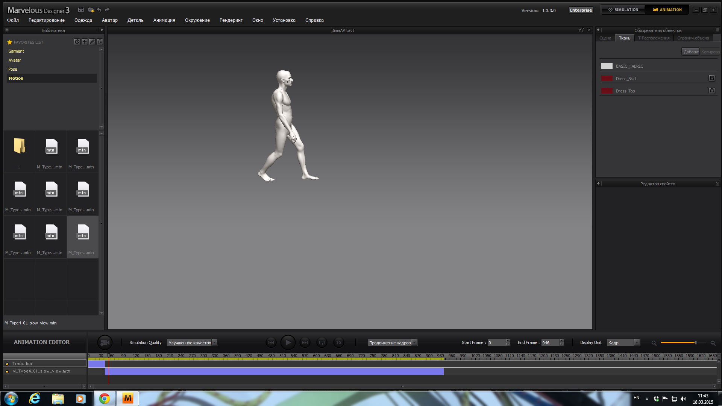The height and width of the screenshot is (406, 722).
Task: Toggle the Transition track indicator
Action: point(7,364)
